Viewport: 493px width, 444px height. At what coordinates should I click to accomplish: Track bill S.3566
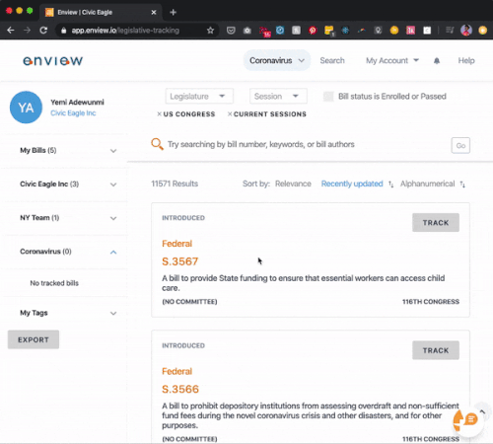tap(436, 350)
